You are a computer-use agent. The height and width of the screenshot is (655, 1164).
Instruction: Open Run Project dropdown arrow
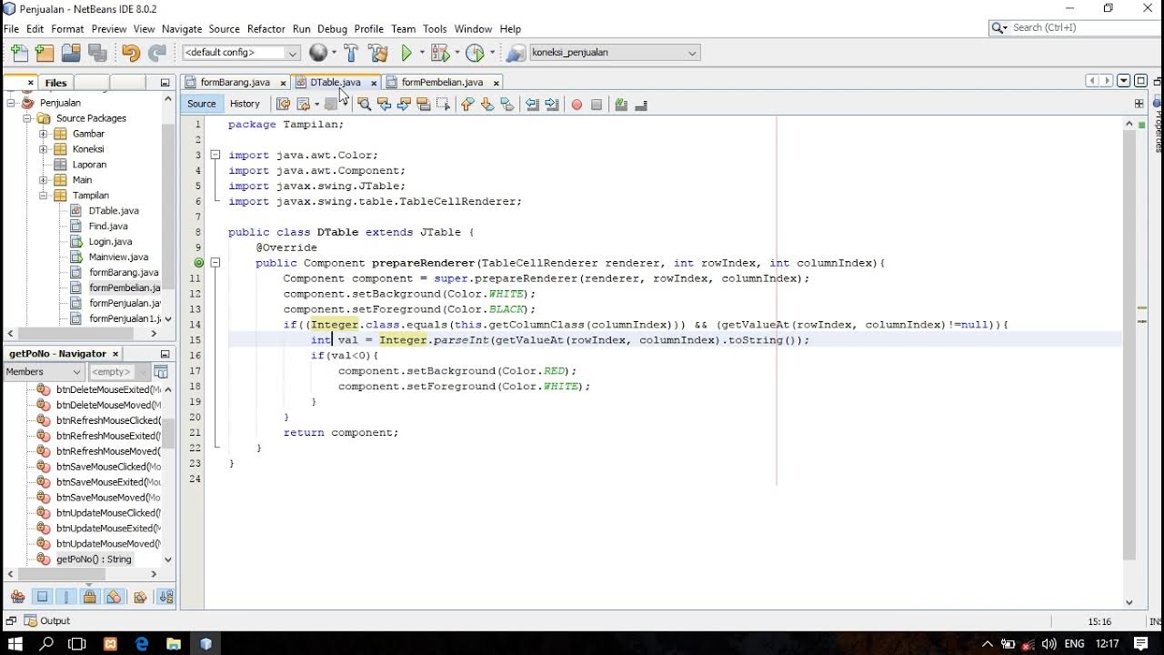coord(420,53)
